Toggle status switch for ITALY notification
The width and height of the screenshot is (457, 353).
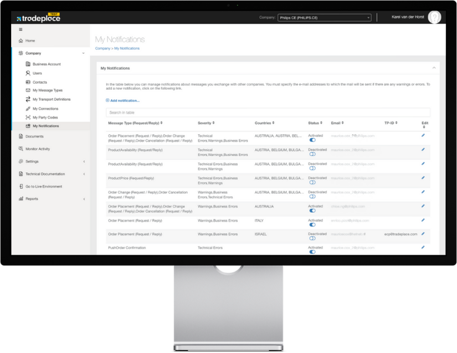click(x=312, y=224)
